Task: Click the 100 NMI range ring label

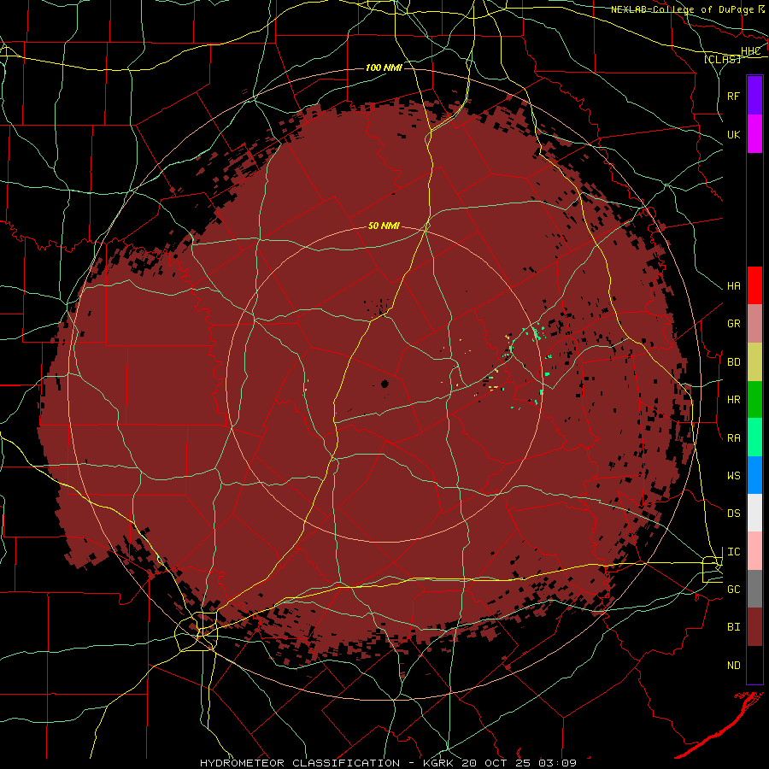Action: [x=384, y=68]
